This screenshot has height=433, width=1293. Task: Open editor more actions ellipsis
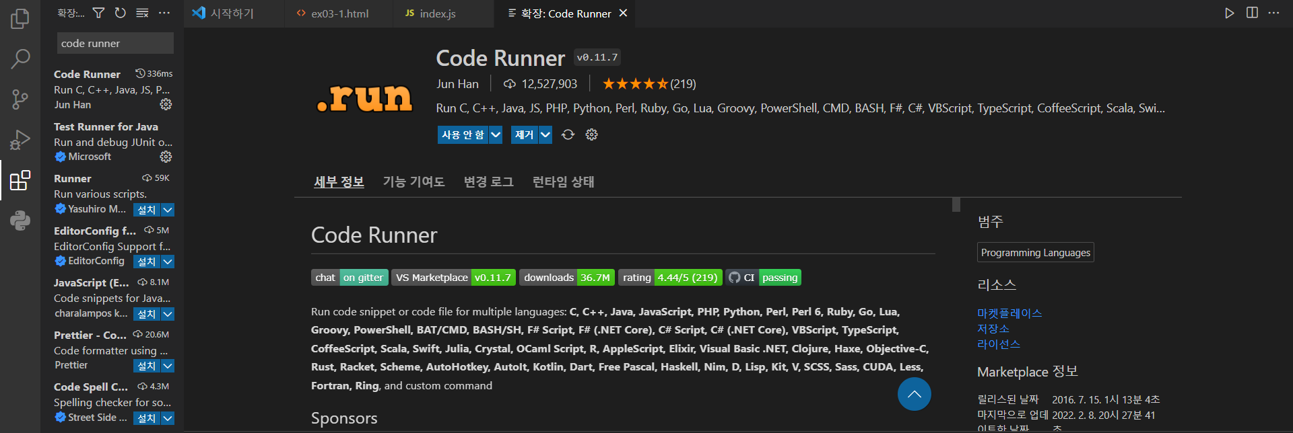(x=1273, y=13)
